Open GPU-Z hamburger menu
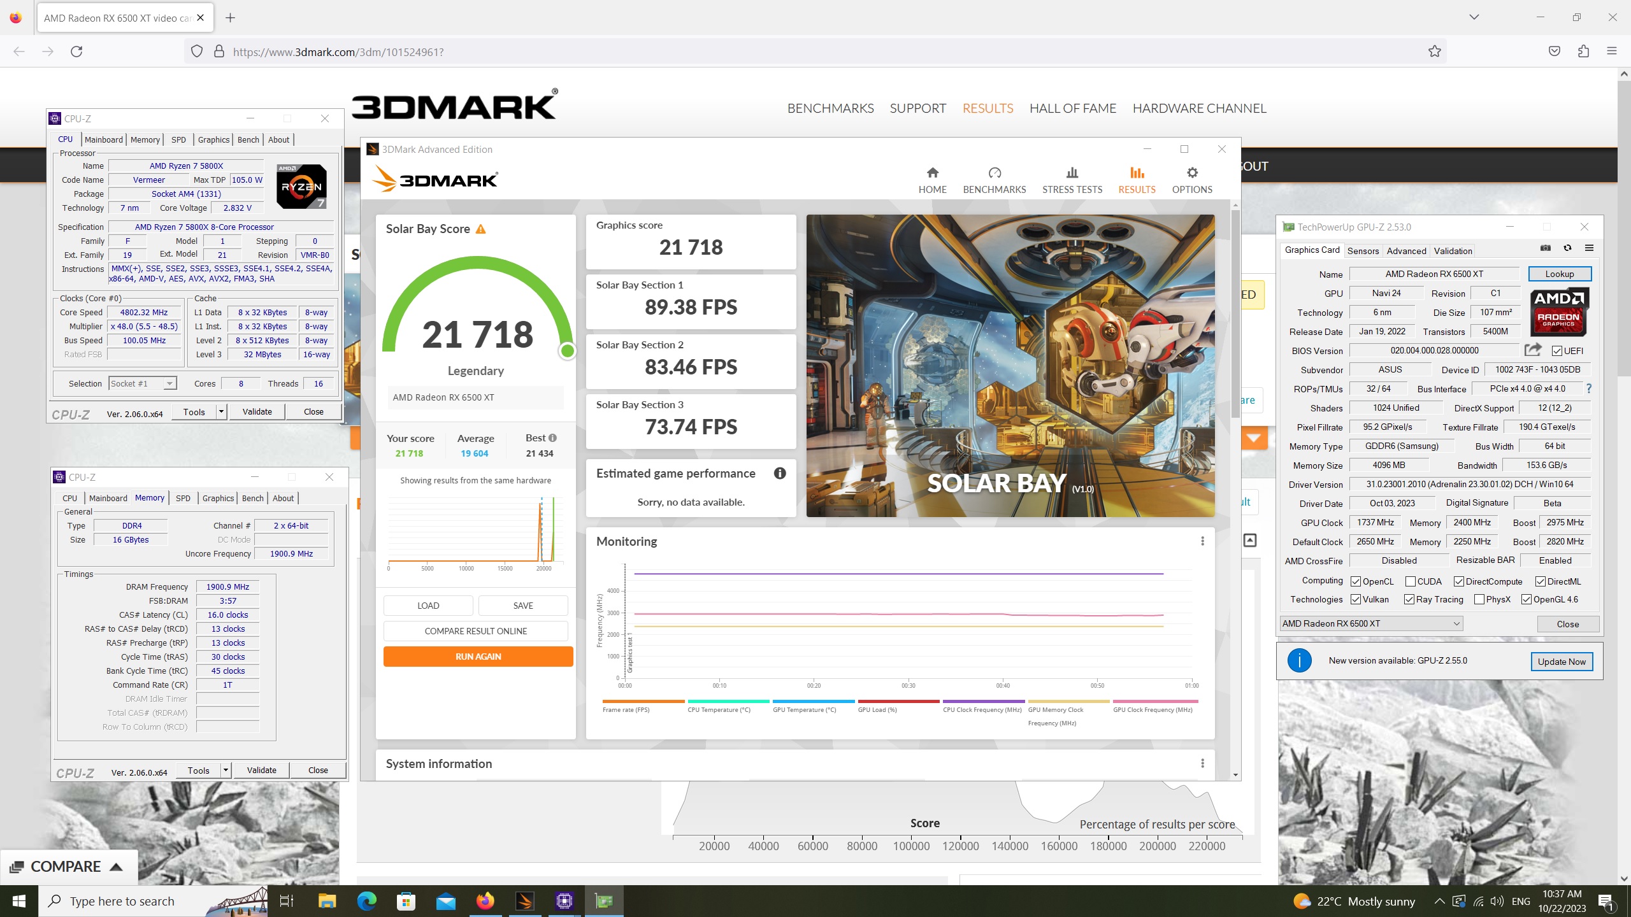1631x917 pixels. point(1589,248)
